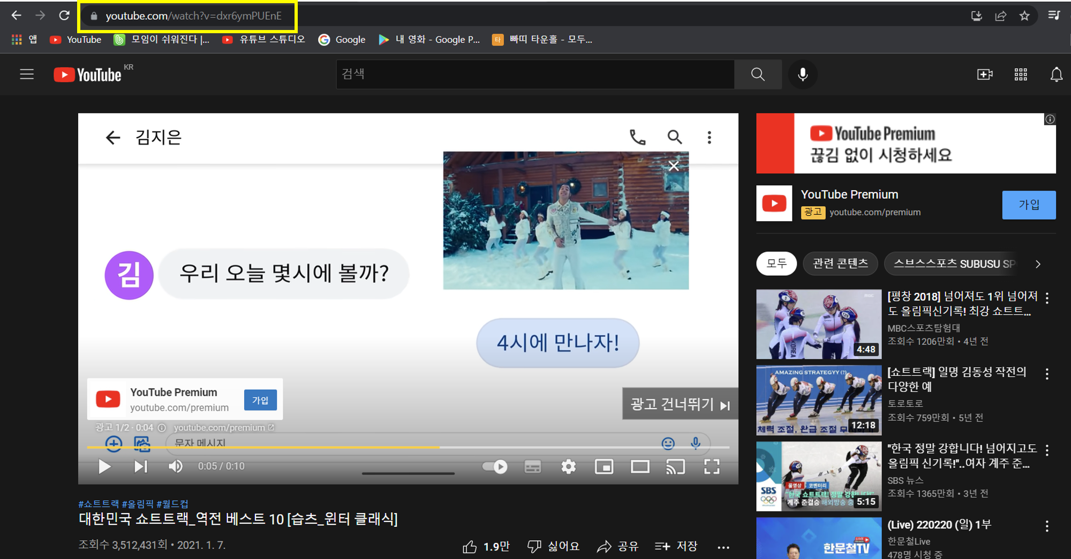Select the 관련 콘텐츠 filter chip

click(840, 263)
